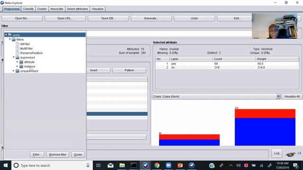303x170 pixels.
Task: Close the filter tree popup
Action: pos(78,154)
